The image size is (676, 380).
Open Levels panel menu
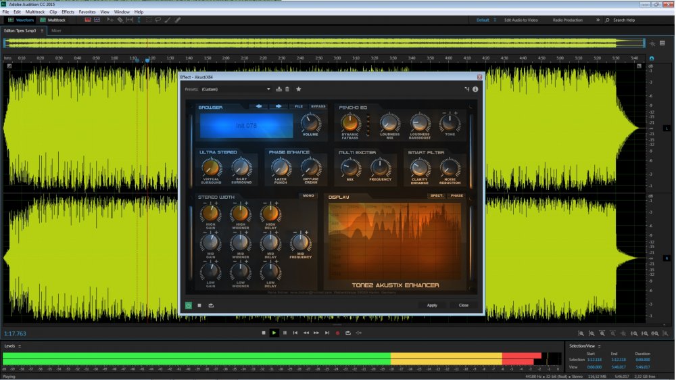[x=20, y=346]
